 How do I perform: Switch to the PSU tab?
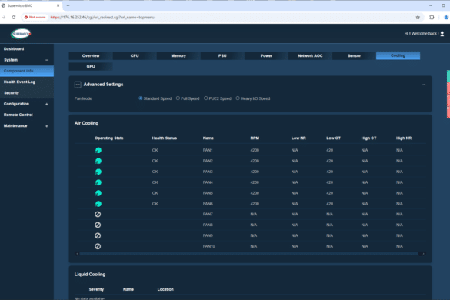pyautogui.click(x=222, y=55)
